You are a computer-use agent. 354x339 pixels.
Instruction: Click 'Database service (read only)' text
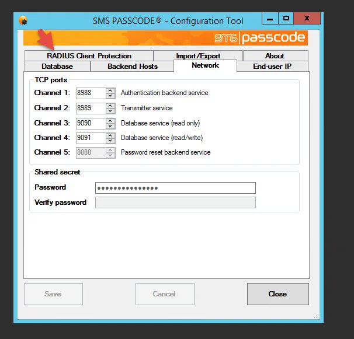coord(160,123)
